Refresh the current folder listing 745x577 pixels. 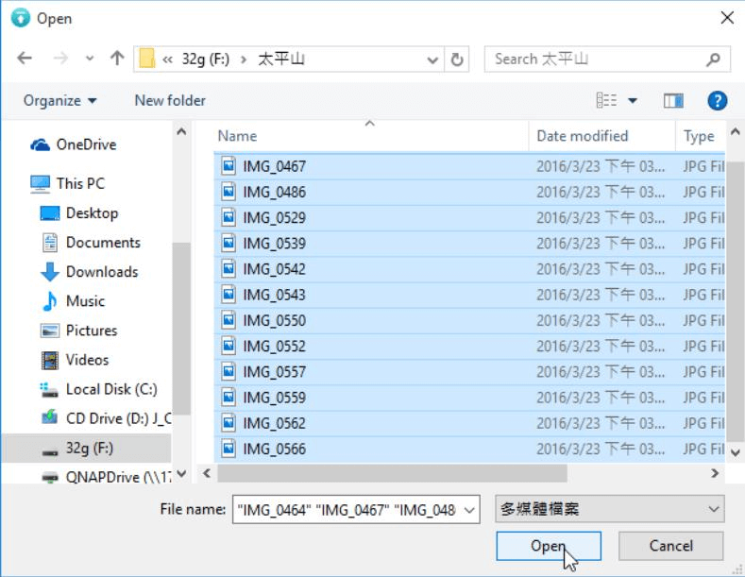[x=458, y=59]
